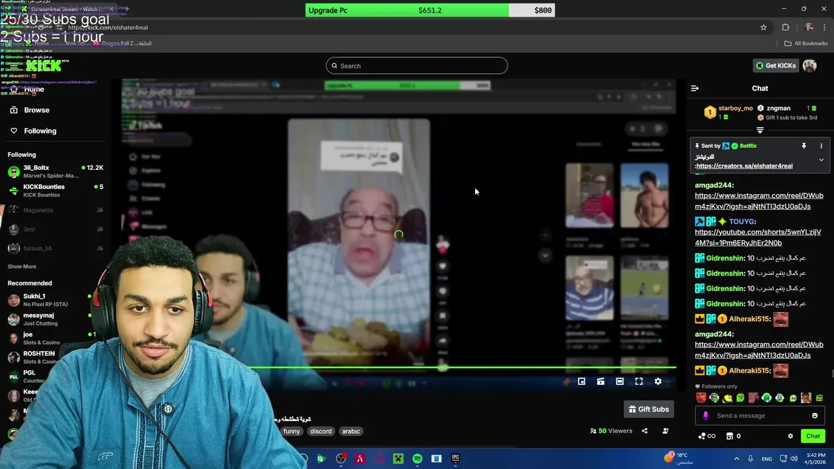Unpin the BotRix pinned message
The width and height of the screenshot is (834, 469).
coord(804,146)
